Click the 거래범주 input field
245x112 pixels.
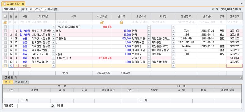click(36, 106)
